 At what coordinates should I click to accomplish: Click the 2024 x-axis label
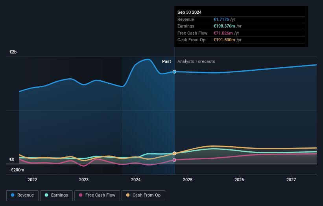136,180
